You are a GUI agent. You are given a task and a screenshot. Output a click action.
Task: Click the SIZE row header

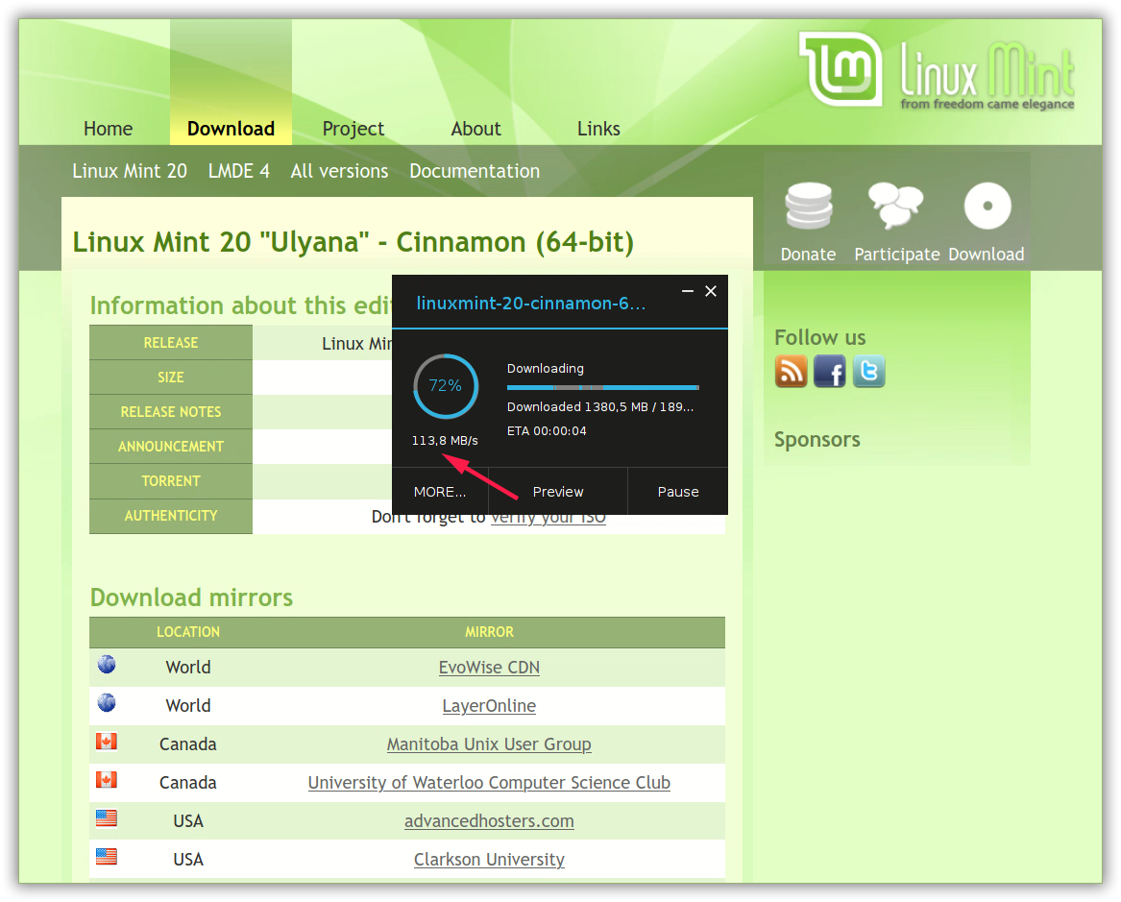click(x=171, y=378)
